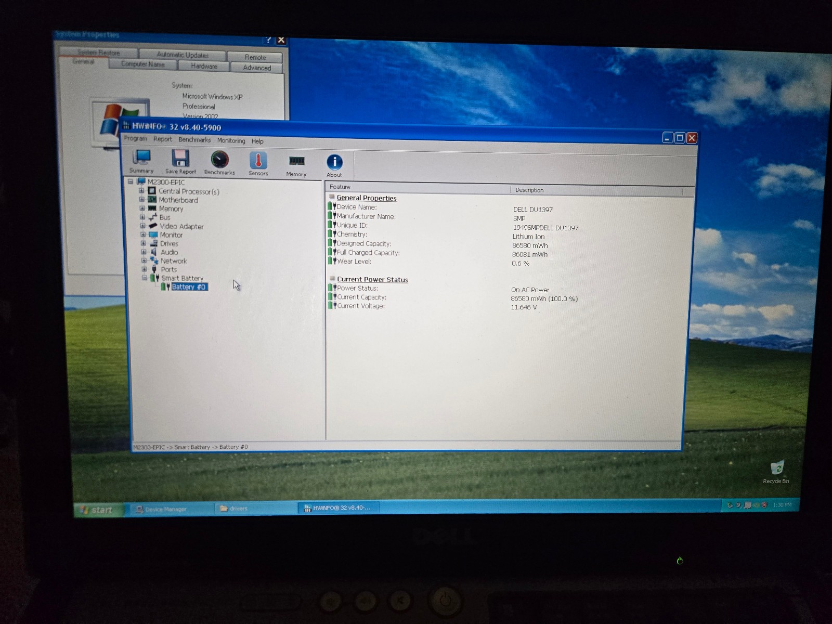Open the Report menu
832x624 pixels.
[x=162, y=139]
